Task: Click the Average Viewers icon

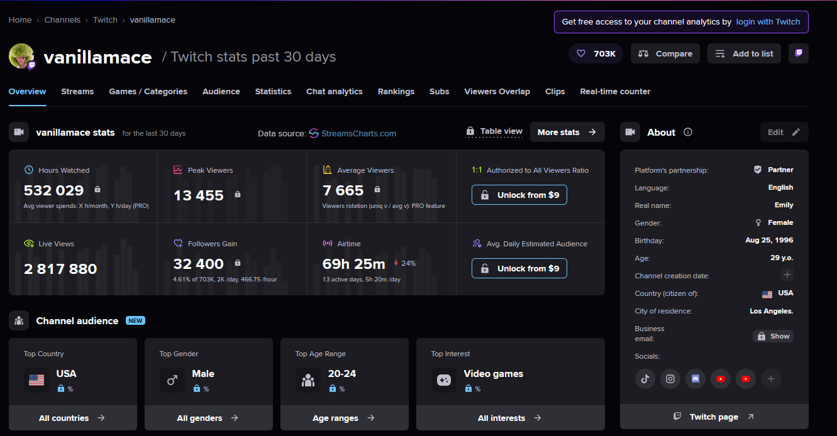Action: point(327,170)
